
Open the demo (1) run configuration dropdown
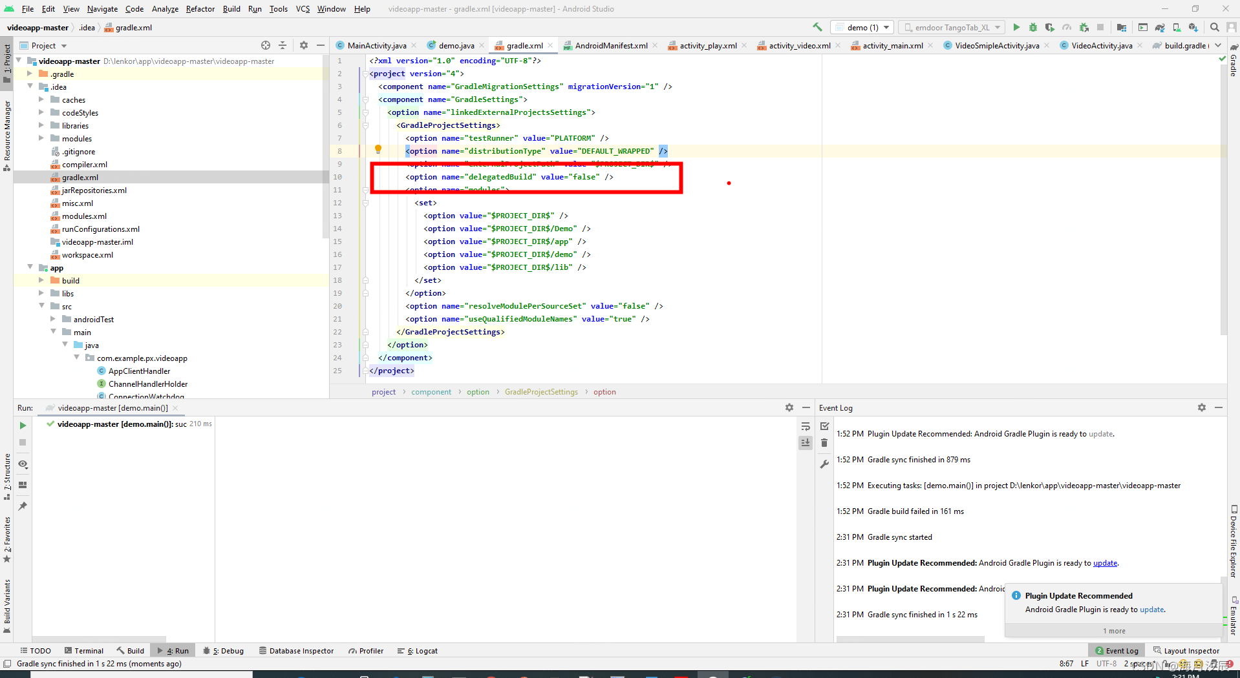click(862, 27)
